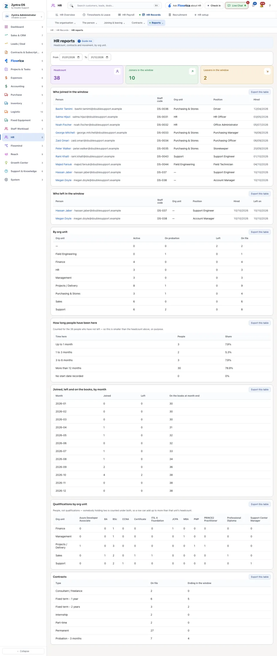Click Ask Flowrica about HR
Screen dimensions: 277x656
(x=184, y=5)
